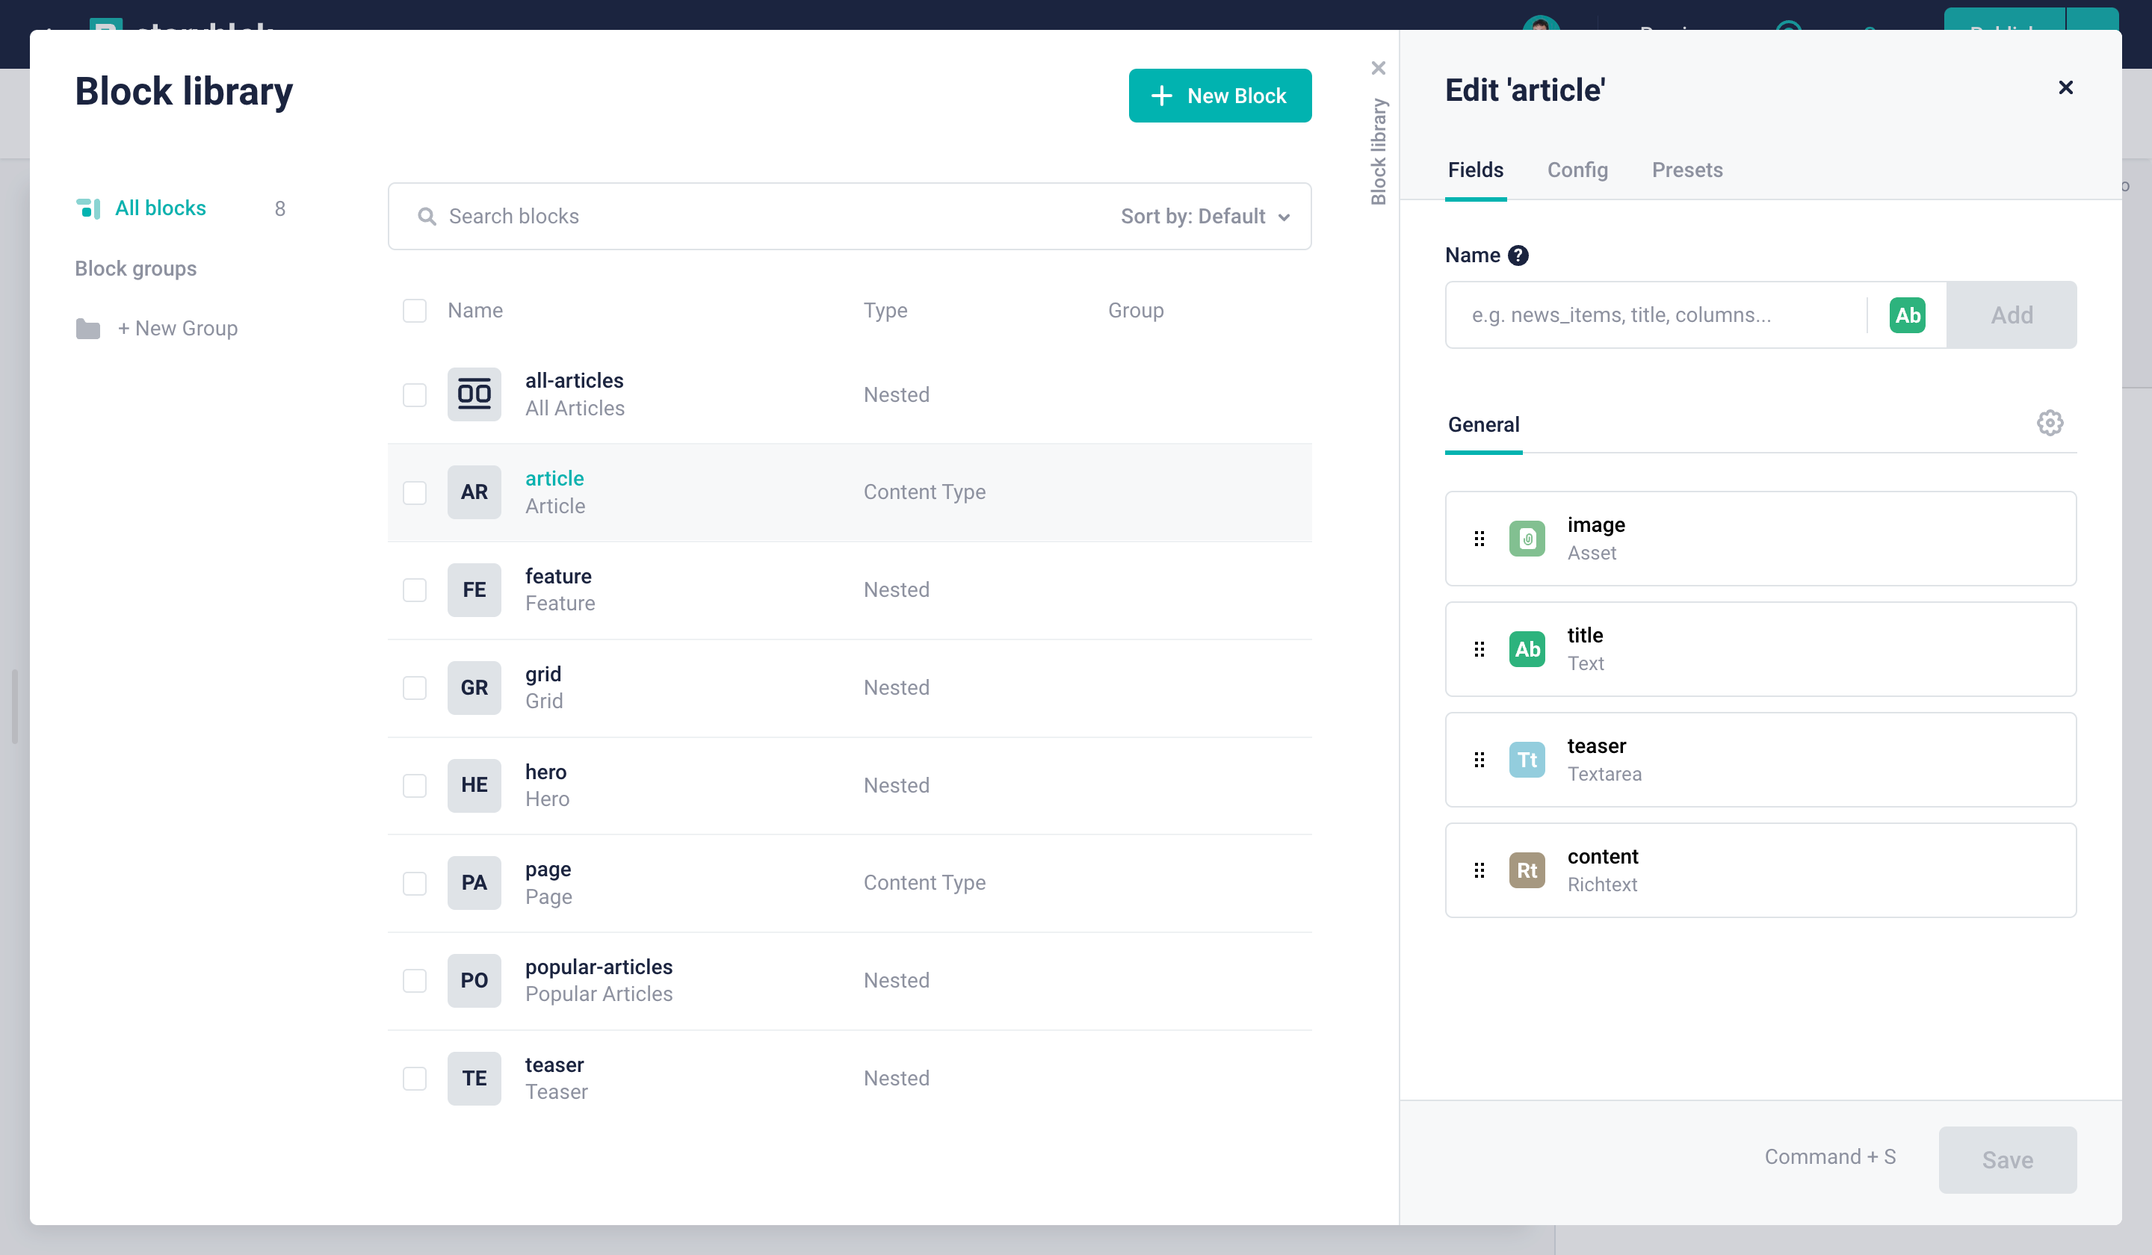
Task: Click the Type column header
Action: coord(885,311)
